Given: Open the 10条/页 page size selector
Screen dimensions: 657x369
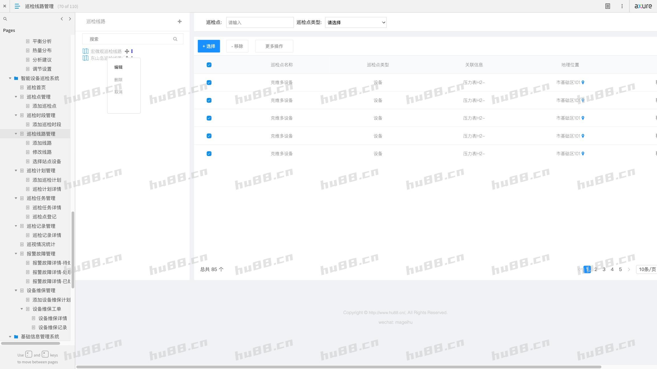Looking at the screenshot, I should click(x=647, y=269).
